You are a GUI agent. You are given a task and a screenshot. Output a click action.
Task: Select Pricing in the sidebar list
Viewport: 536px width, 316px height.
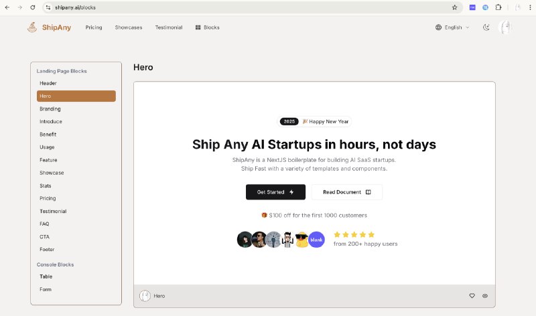[76, 198]
